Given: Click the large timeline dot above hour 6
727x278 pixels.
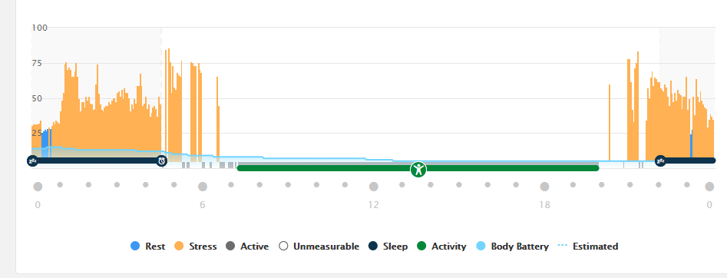Looking at the screenshot, I should (203, 187).
